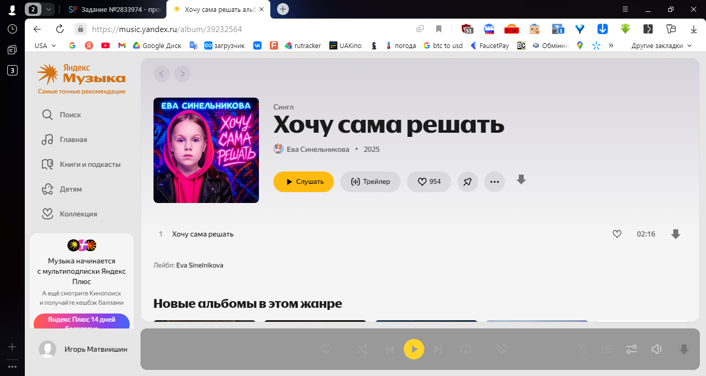Open the USA bookmarks folder
The width and height of the screenshot is (706, 376).
click(45, 45)
